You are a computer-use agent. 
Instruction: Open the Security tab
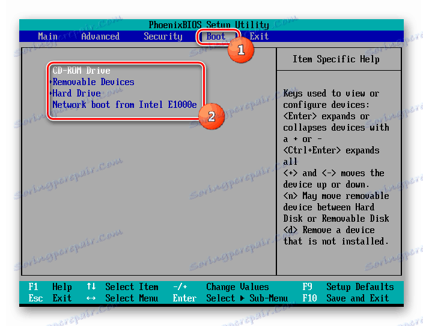163,37
